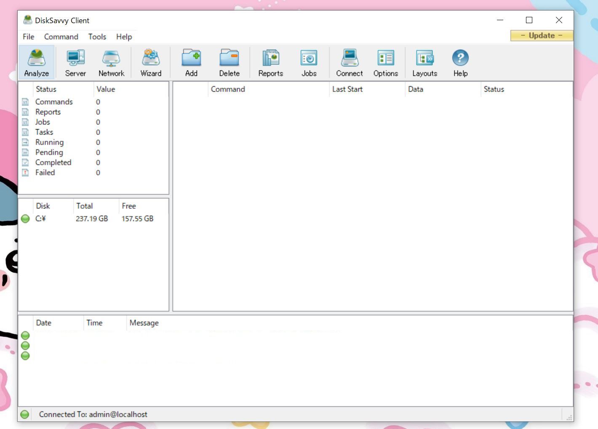The image size is (598, 429).
Task: Click the Command column header
Action: pyautogui.click(x=268, y=89)
